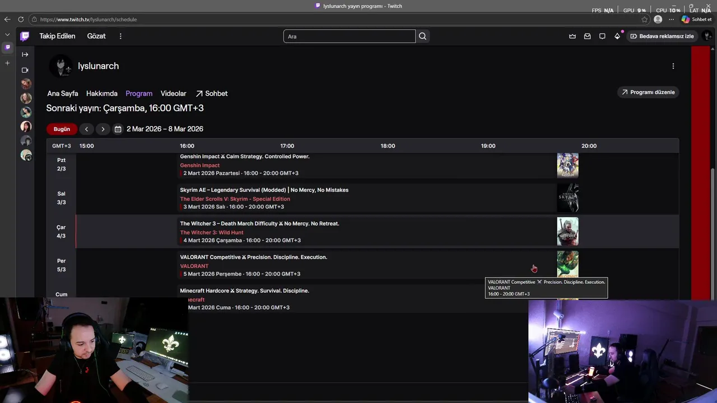Screen dimensions: 717x403
Task: Open The Witcher 3: Wild Hunt category link
Action: click(x=212, y=233)
